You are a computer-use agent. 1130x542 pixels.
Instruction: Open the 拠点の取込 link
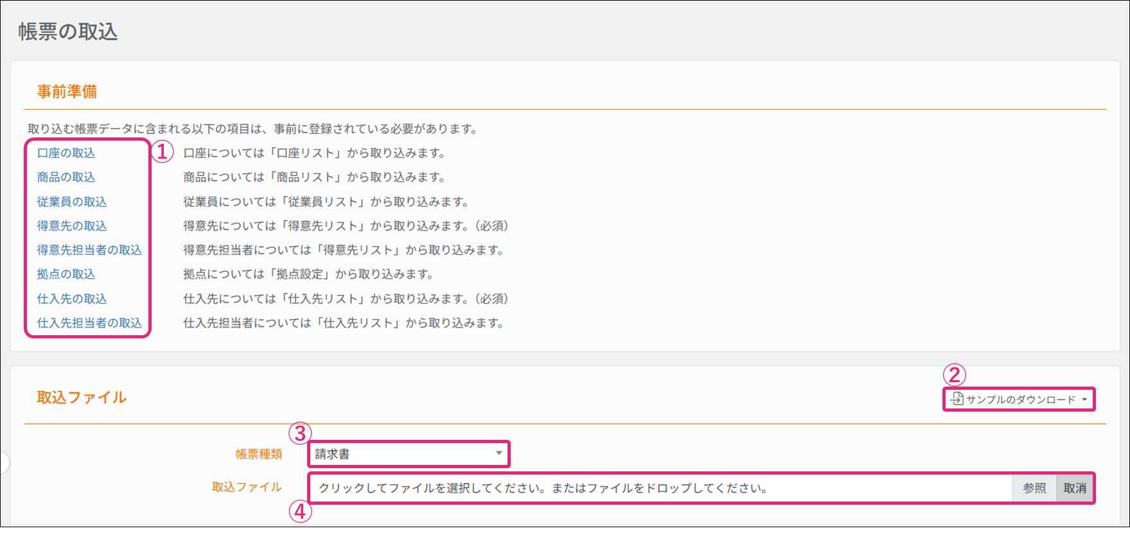click(66, 274)
